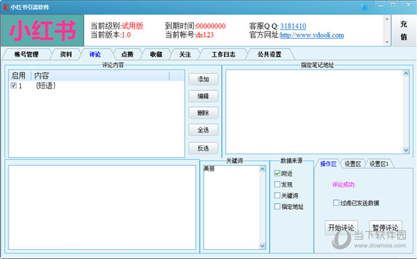Click the 编辑 button

203,96
